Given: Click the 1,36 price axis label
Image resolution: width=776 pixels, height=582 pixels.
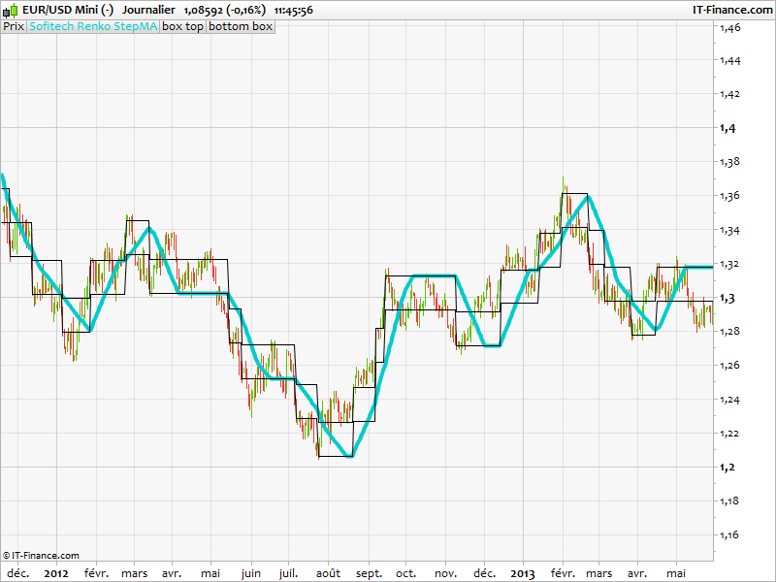Looking at the screenshot, I should pos(730,196).
